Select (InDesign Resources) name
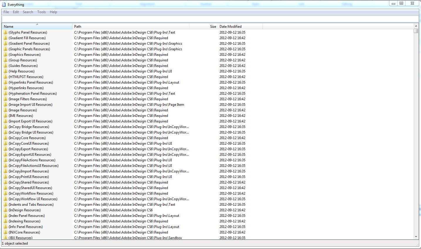The width and height of the screenshot is (421, 249). click(25, 210)
